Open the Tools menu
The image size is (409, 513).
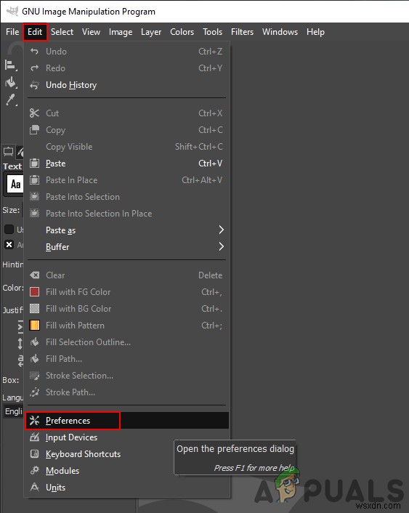(212, 32)
